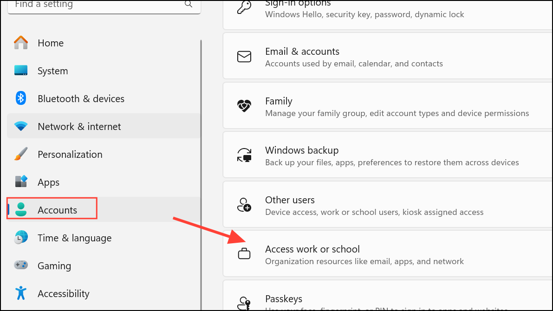
Task: Click the Bluetooth icon in the sidebar
Action: (x=21, y=98)
